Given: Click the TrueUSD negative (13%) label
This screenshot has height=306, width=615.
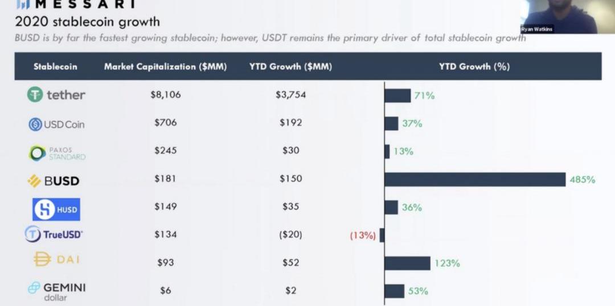Looking at the screenshot, I should point(363,235).
